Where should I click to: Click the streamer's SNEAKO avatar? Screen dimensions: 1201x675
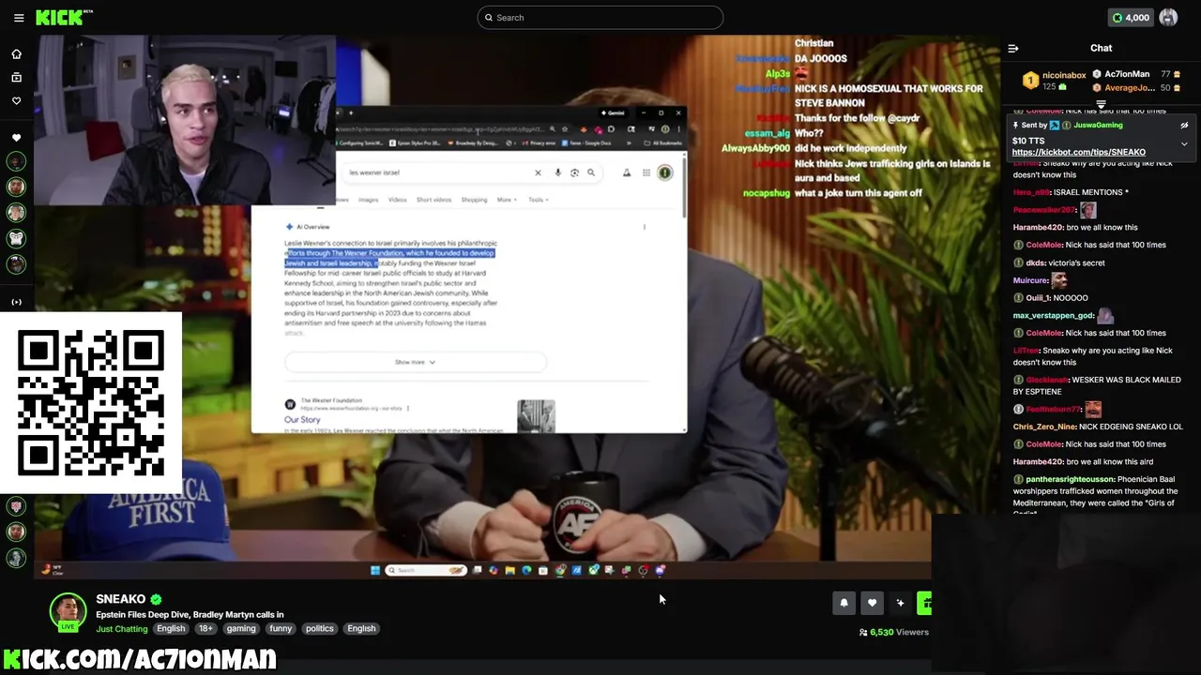coord(68,612)
